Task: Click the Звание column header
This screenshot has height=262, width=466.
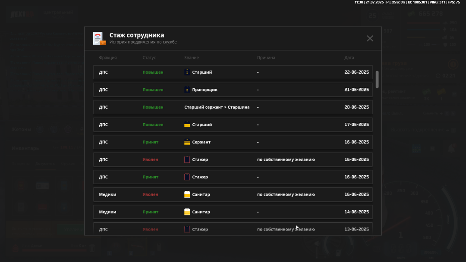Action: coord(192,58)
